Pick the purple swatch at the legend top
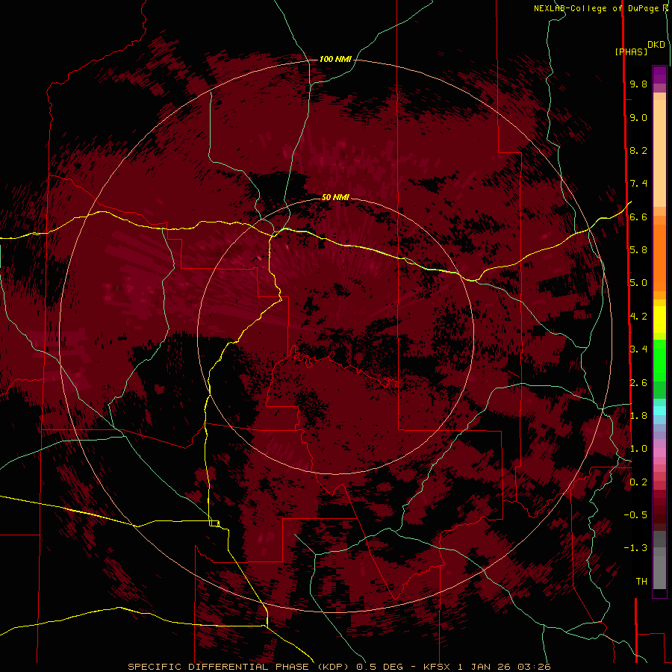 [x=659, y=75]
